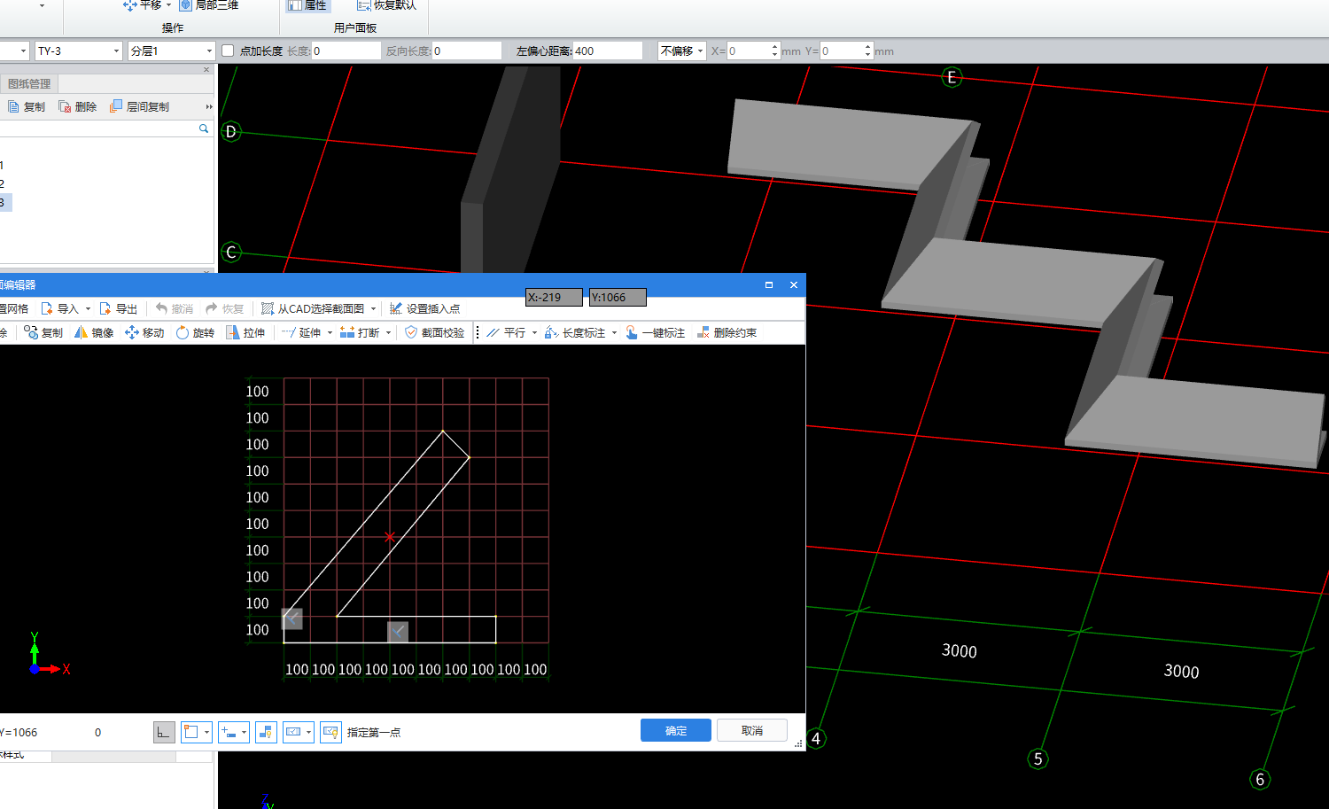Open the 导入 dropdown arrow
The image size is (1329, 809).
88,308
